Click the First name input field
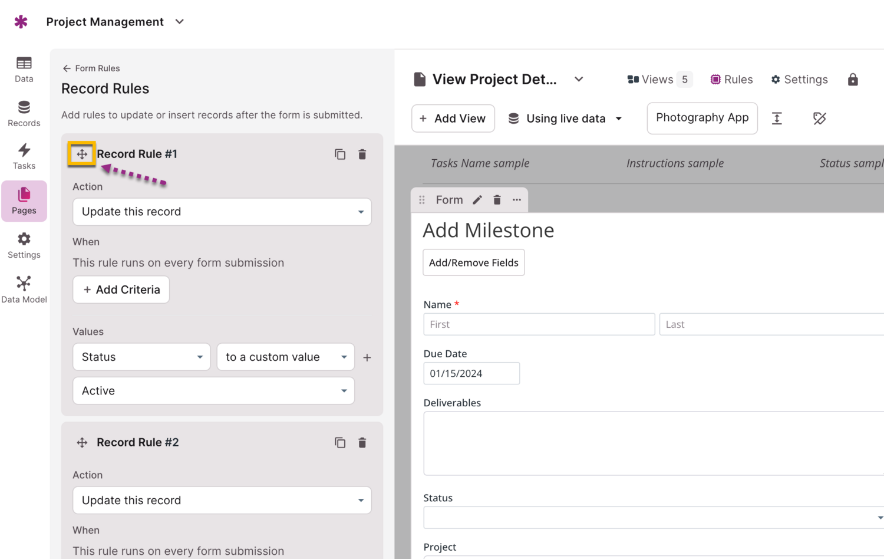The image size is (884, 559). pyautogui.click(x=539, y=324)
